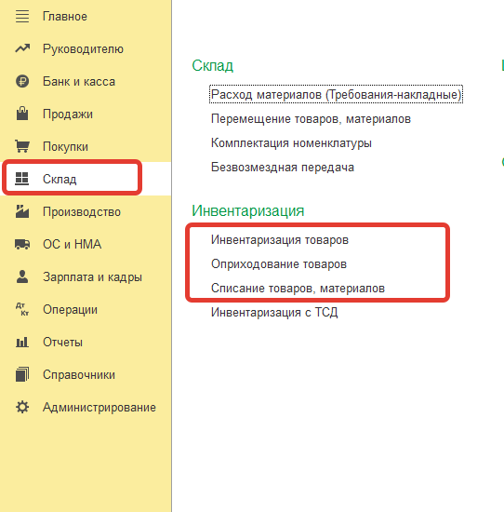This screenshot has width=504, height=512.
Task: Open Расход материалов (Требования-накладные)
Action: point(336,95)
